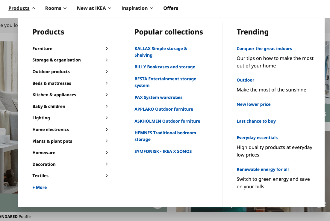The width and height of the screenshot is (330, 221).
Task: Click the chevron arrow next to Furniture
Action: coord(107,49)
